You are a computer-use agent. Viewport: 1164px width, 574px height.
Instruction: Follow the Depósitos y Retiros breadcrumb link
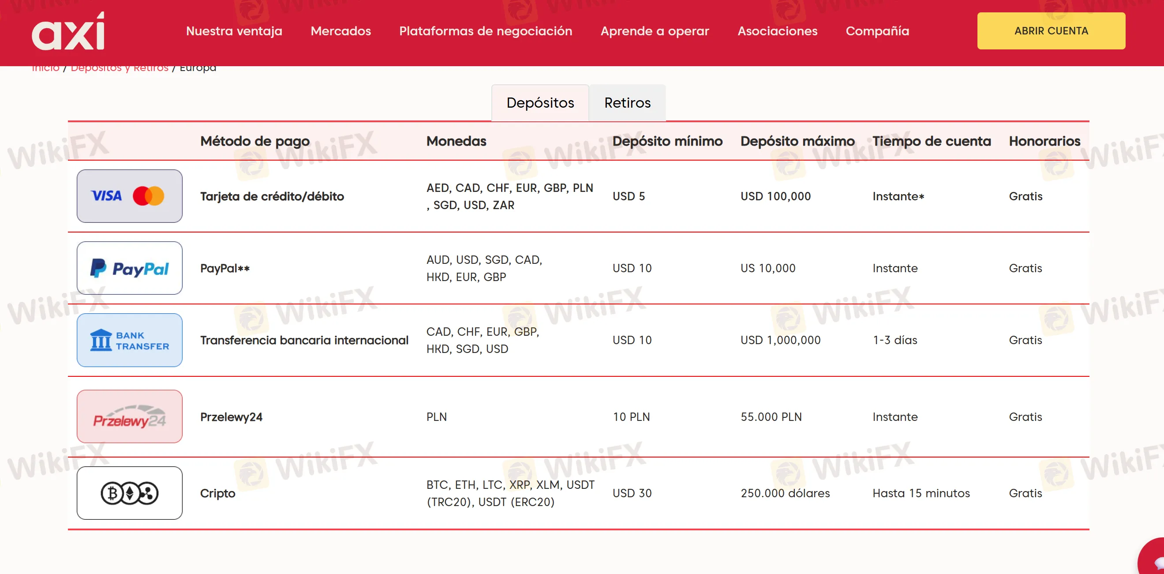(119, 69)
